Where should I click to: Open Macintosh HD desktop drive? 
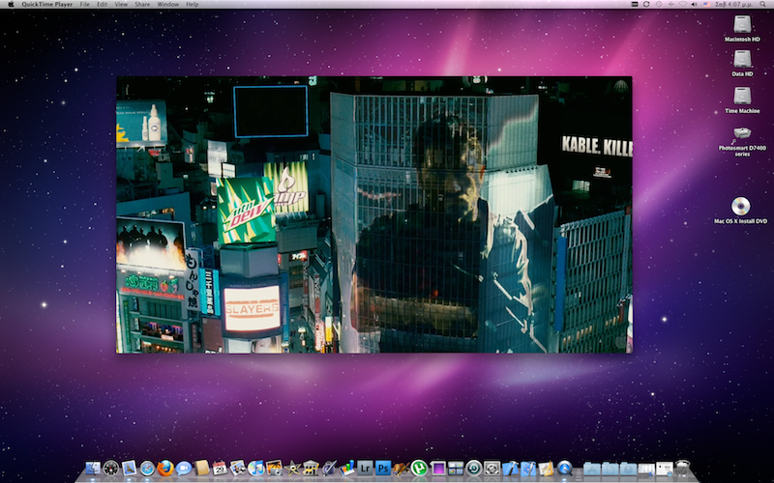point(742,28)
